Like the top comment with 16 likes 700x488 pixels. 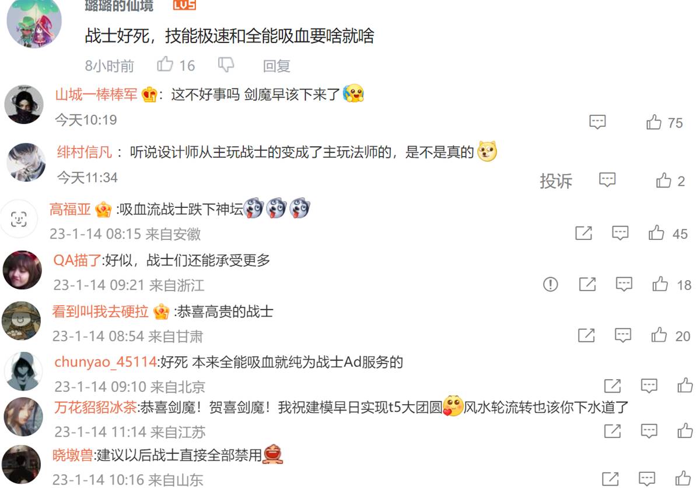pyautogui.click(x=166, y=65)
